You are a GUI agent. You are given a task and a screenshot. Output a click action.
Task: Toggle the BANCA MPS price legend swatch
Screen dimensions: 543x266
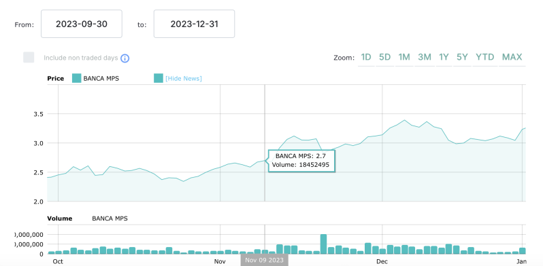pyautogui.click(x=76, y=79)
